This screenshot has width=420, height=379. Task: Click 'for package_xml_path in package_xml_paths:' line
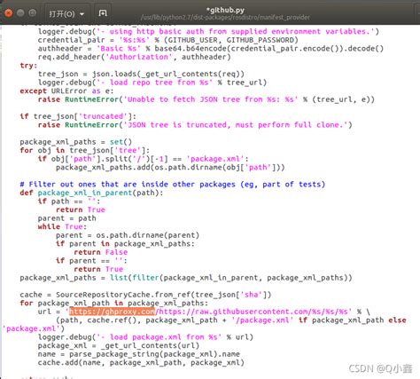point(113,303)
